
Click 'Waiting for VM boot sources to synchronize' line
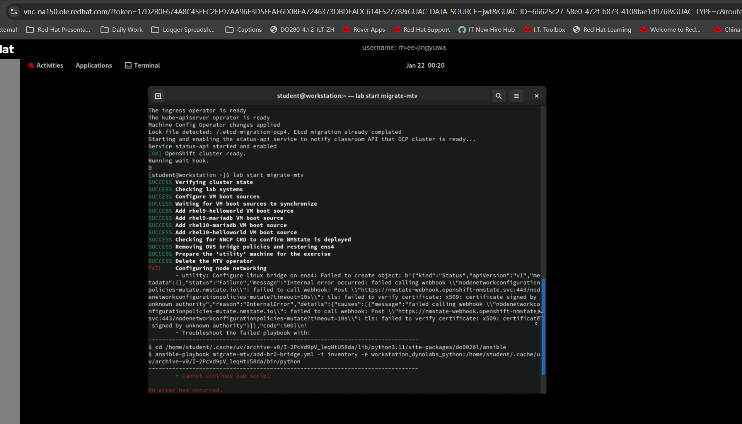pos(246,204)
